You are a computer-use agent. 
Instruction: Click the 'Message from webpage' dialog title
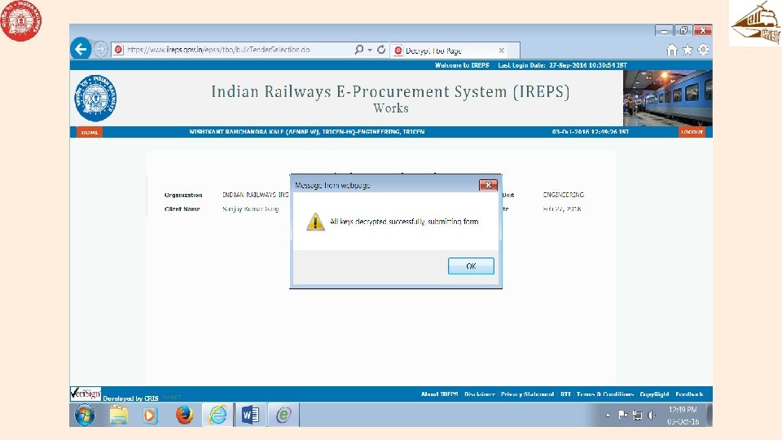click(x=332, y=185)
